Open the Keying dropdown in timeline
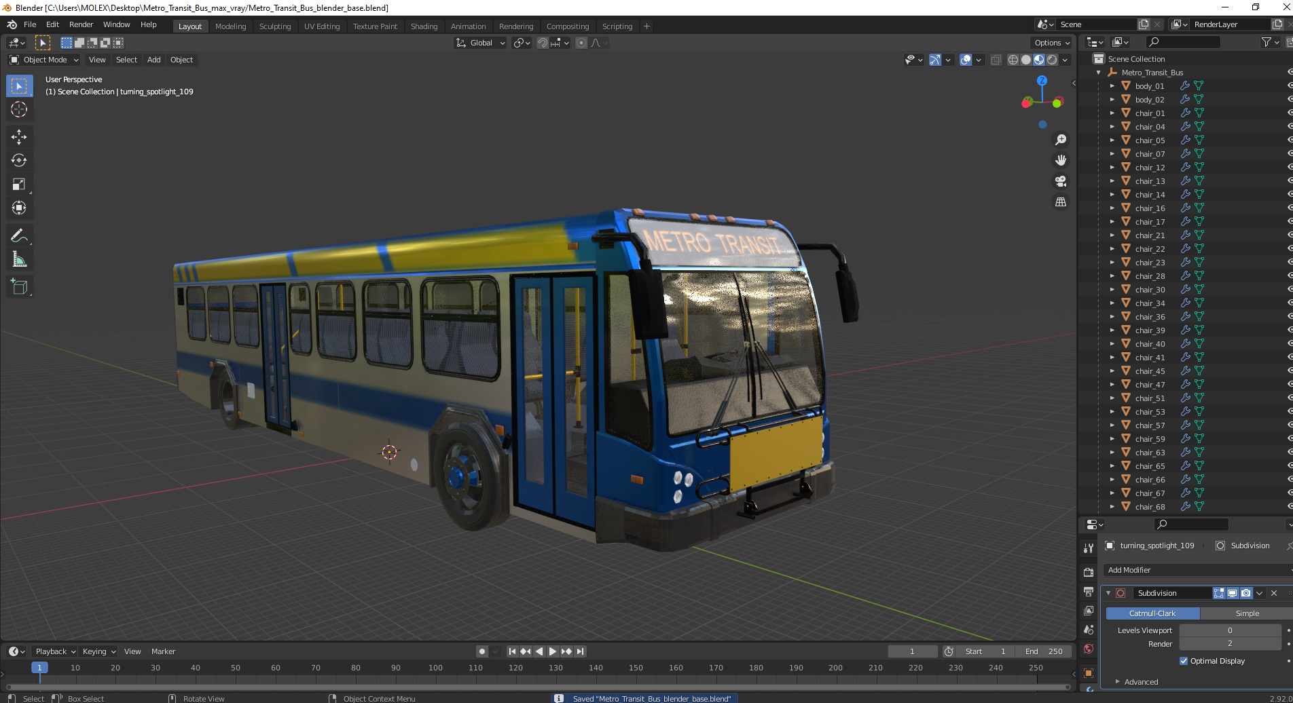This screenshot has height=703, width=1293. (x=98, y=651)
